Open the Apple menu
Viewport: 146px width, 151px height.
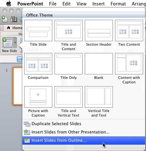click(x=9, y=4)
